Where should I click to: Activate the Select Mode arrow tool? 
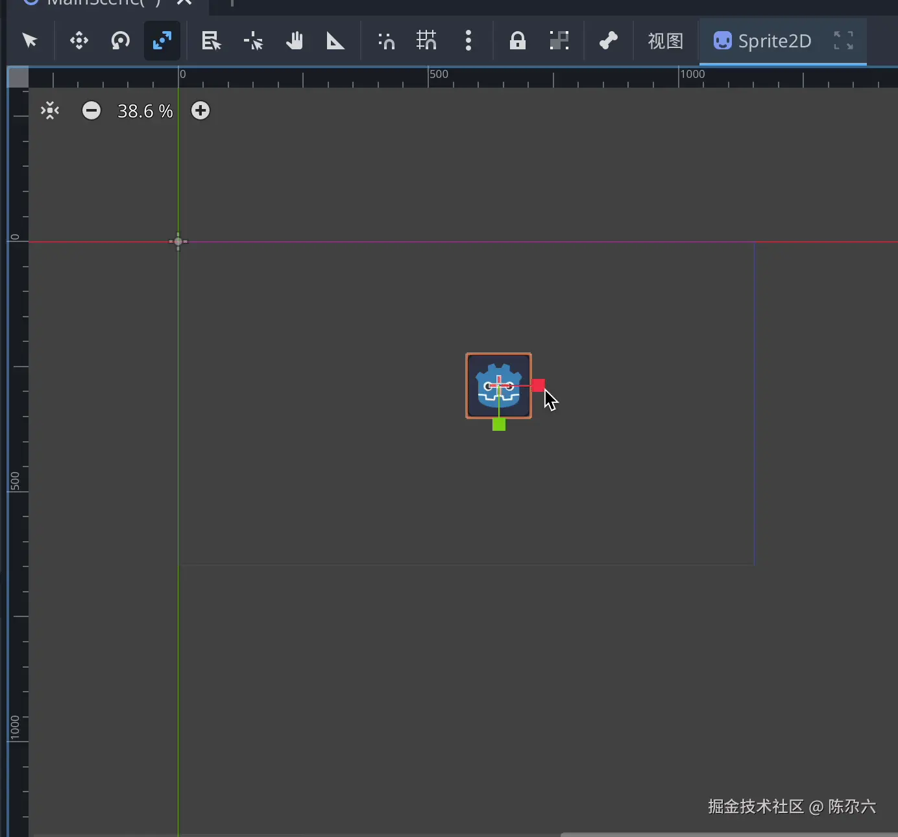pos(30,41)
